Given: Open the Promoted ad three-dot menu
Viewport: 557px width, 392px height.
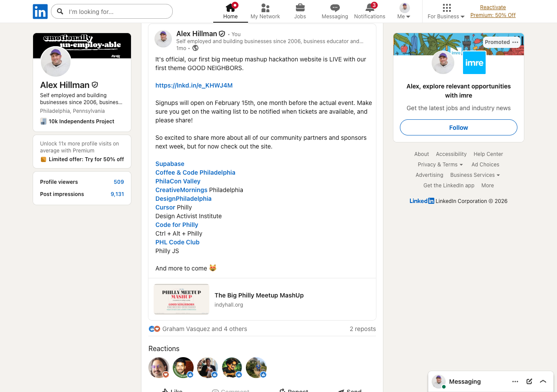Looking at the screenshot, I should tap(515, 42).
